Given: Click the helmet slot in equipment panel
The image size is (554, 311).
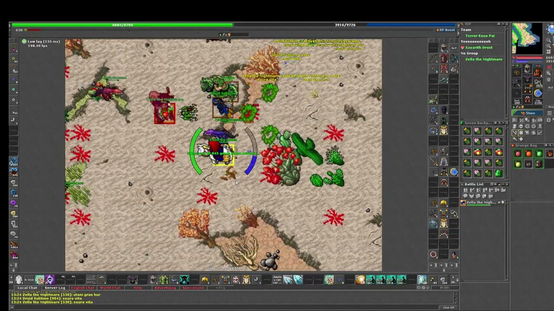Looking at the screenshot, I should (527, 69).
